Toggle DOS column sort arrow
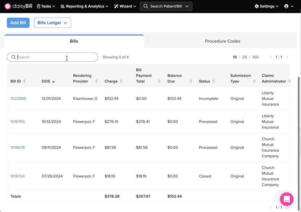The image size is (301, 212). [x=53, y=82]
